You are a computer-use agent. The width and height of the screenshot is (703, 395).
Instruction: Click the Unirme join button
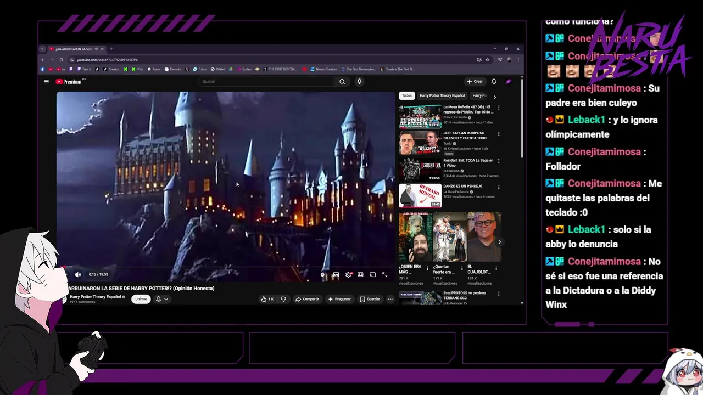click(141, 299)
